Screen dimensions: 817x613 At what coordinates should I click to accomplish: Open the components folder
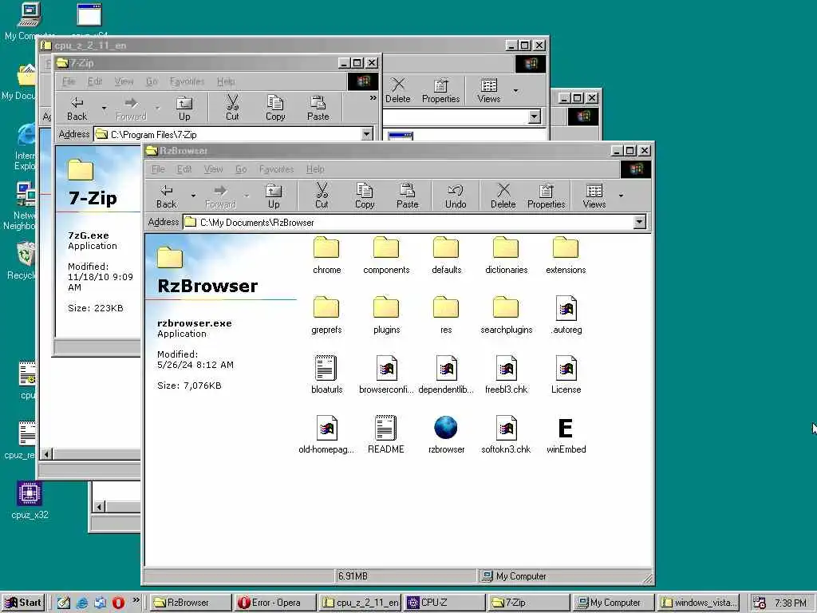[x=386, y=255]
